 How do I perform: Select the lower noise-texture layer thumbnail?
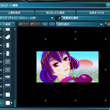click(x=8, y=70)
